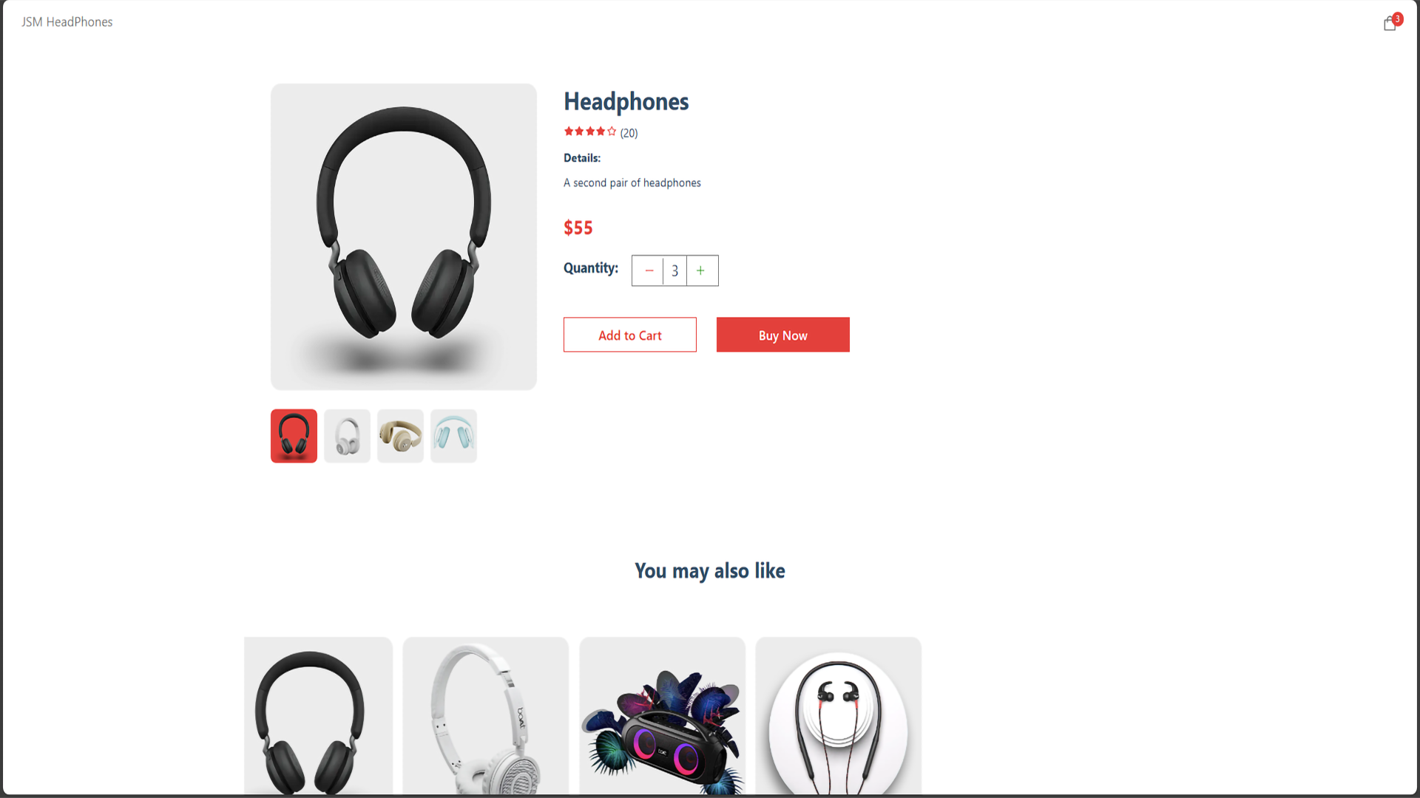
Task: Increase quantity with the plus icon
Action: click(x=701, y=270)
